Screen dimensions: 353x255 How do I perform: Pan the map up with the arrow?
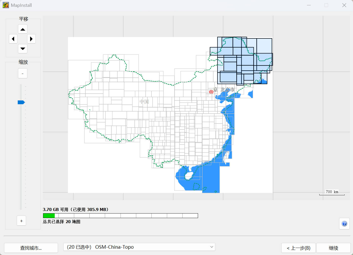23,29
